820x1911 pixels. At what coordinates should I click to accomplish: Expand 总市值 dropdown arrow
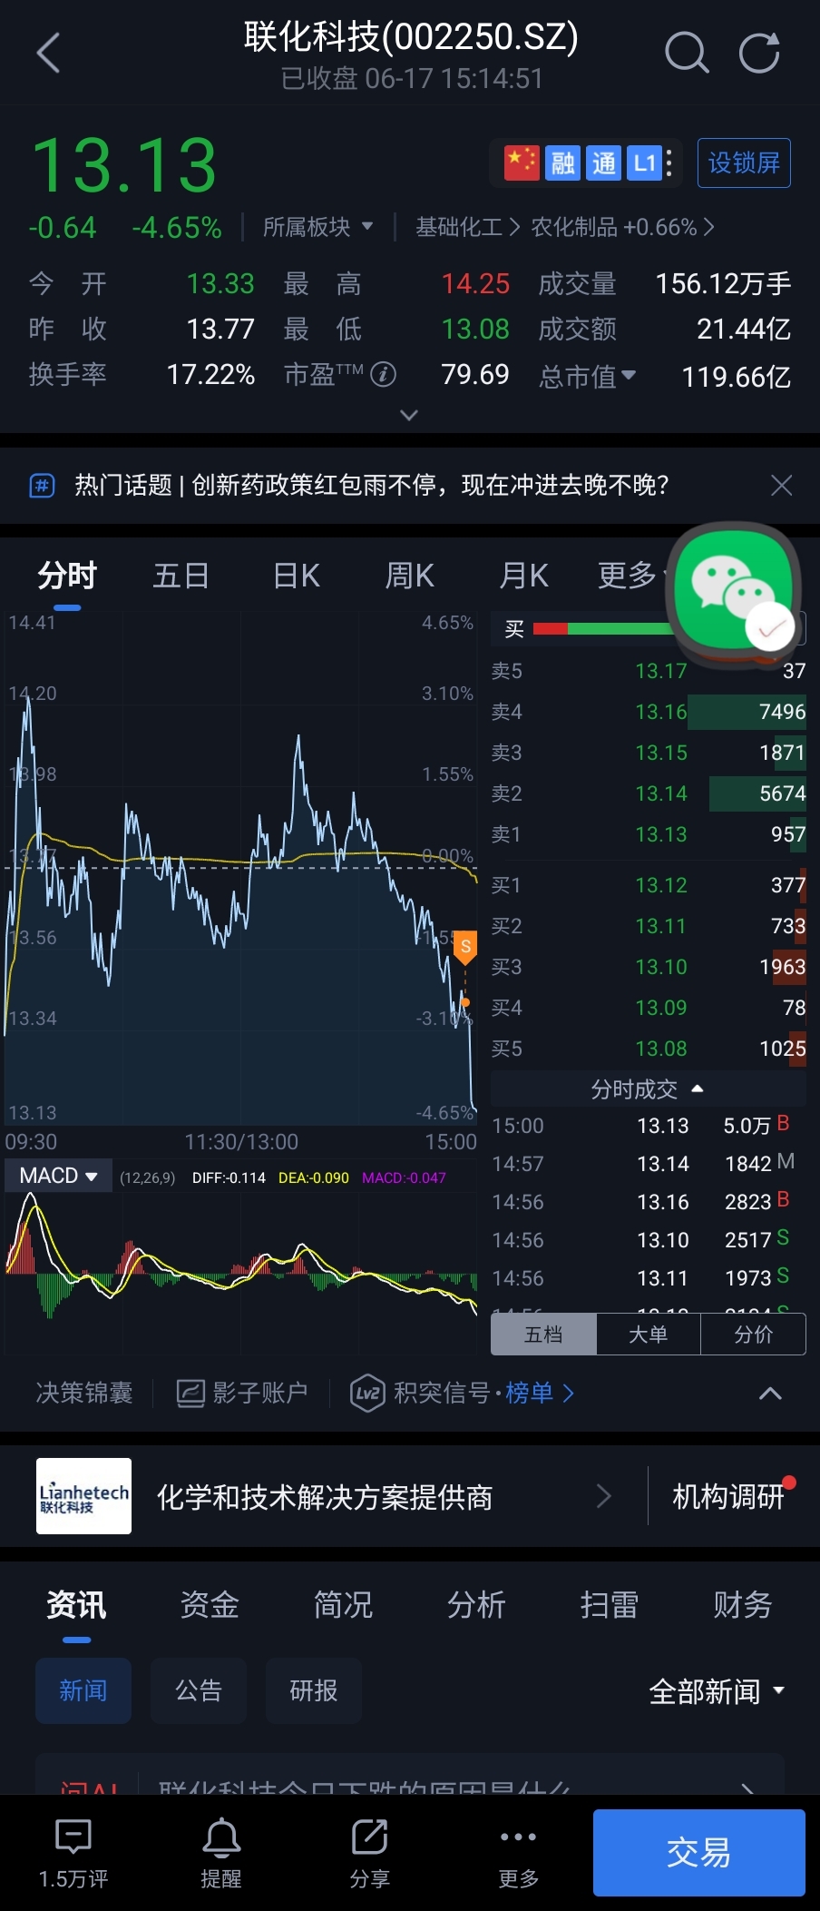[629, 375]
